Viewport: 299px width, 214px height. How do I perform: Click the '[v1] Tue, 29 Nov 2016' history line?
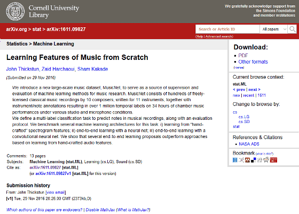click(49, 198)
